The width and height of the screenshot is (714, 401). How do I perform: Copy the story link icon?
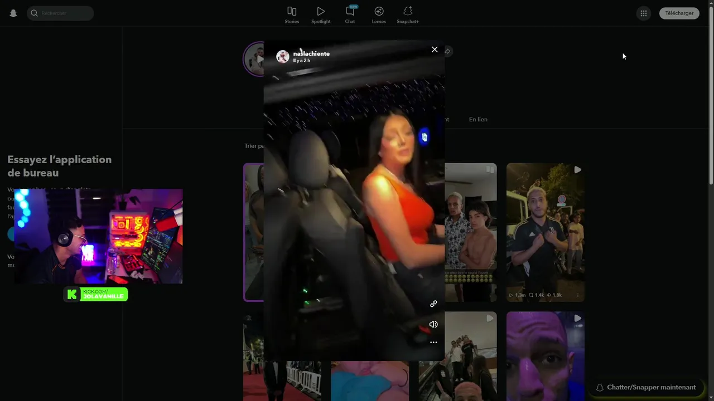pos(433,304)
